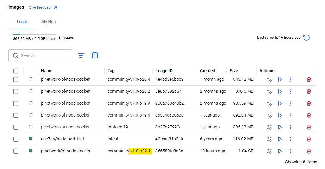
Task: Open the ese7en/node-port-test image name
Action: tap(62, 139)
